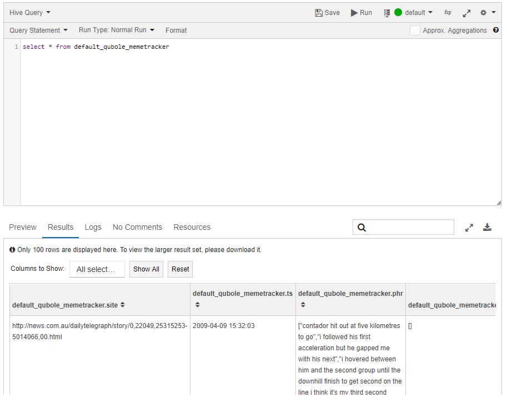Click the info icon beside 100 rows notice

point(12,250)
